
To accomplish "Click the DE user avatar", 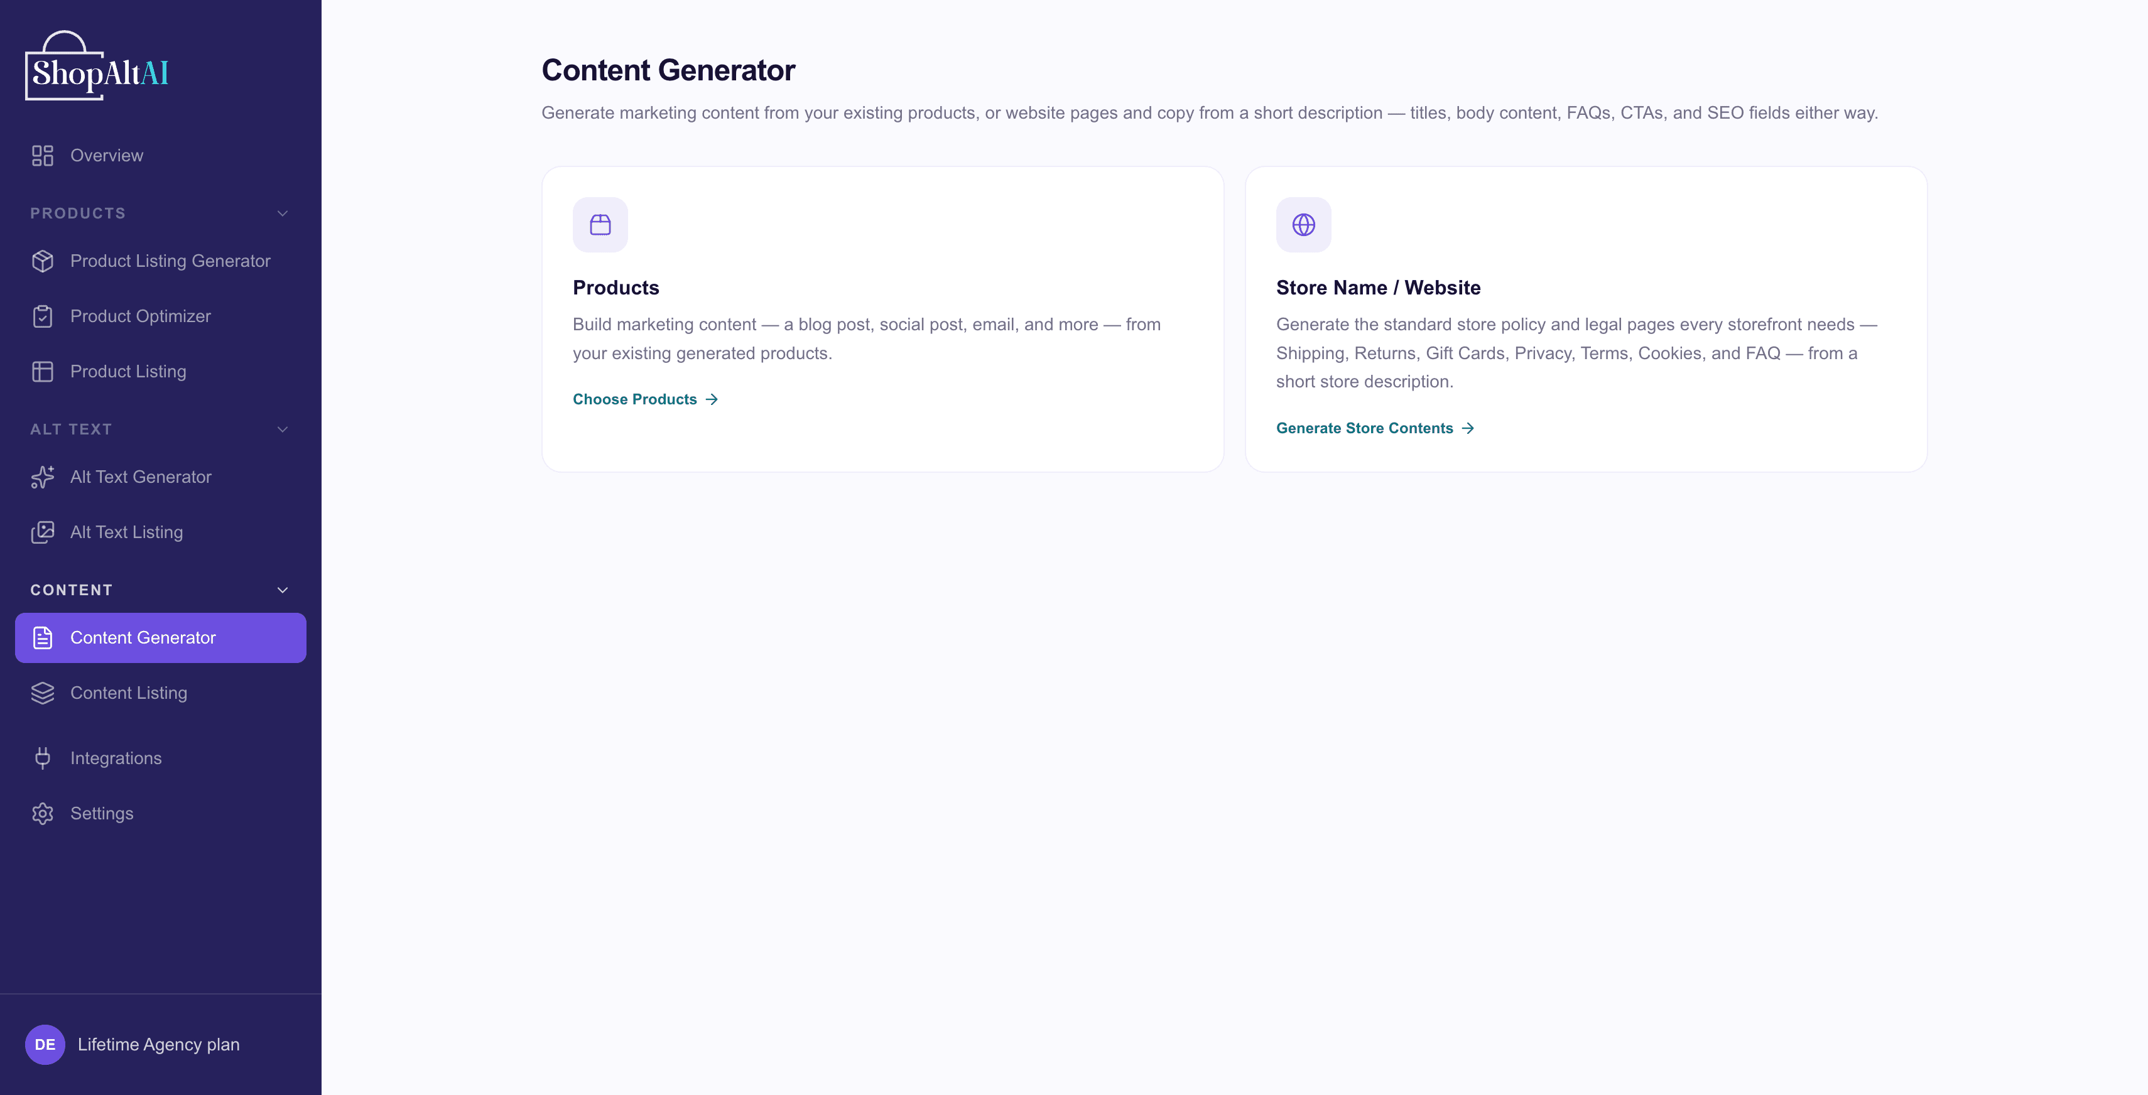I will click(x=45, y=1044).
